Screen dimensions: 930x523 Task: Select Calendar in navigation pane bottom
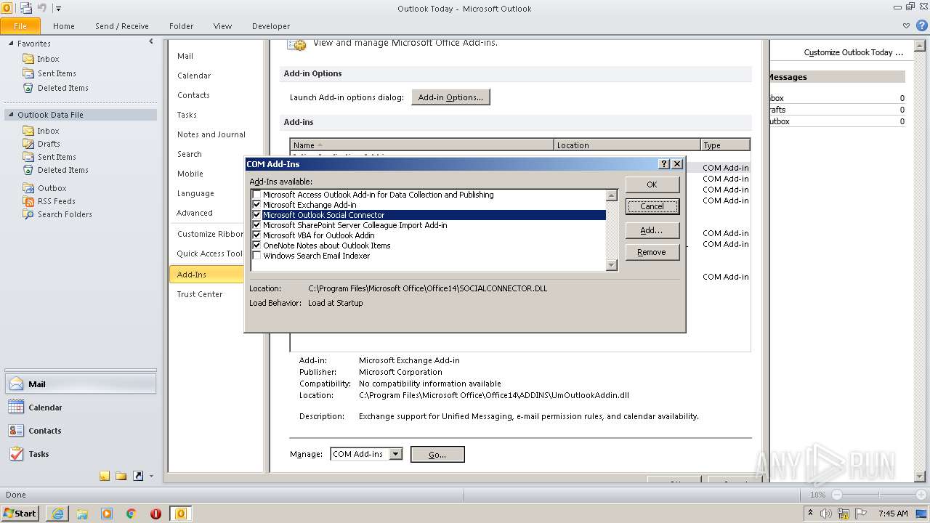[80, 408]
